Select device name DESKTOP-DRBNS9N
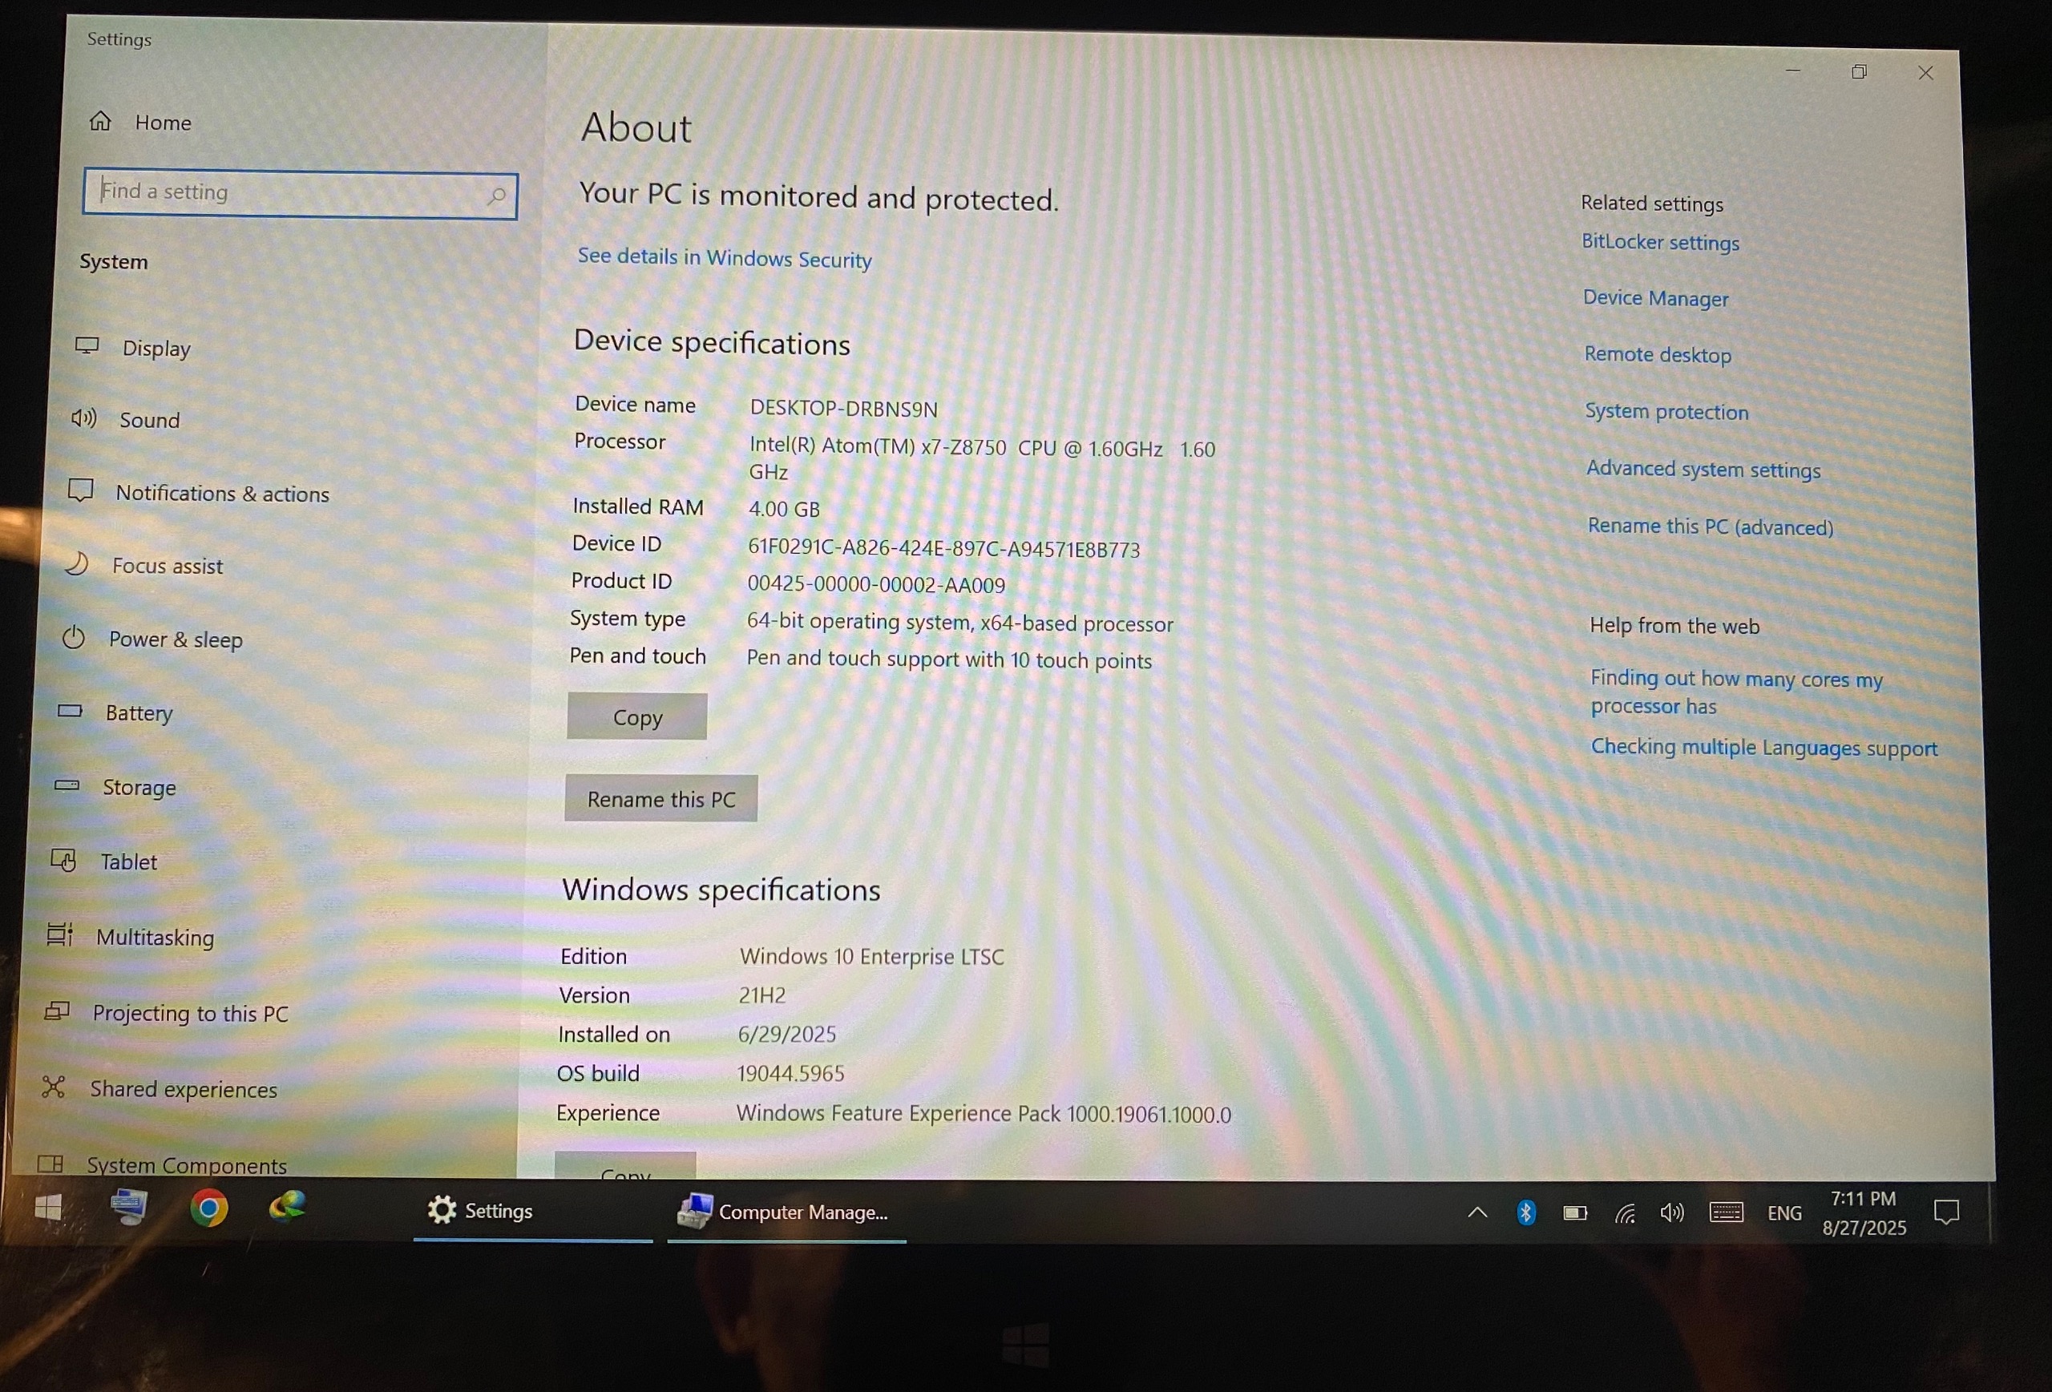 tap(843, 409)
